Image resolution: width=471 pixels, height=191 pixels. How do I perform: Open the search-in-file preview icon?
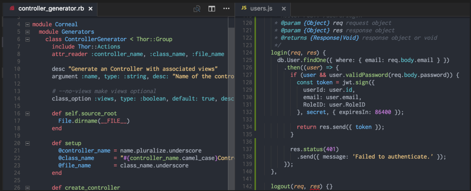(x=197, y=9)
